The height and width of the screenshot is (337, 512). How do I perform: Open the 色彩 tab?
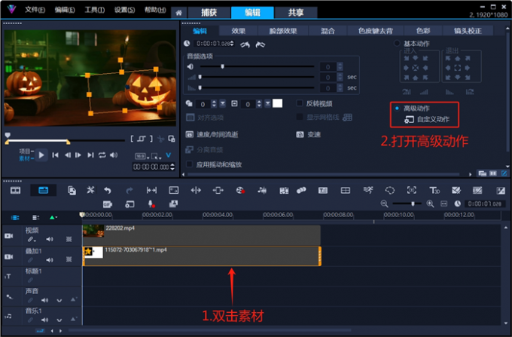tap(423, 31)
